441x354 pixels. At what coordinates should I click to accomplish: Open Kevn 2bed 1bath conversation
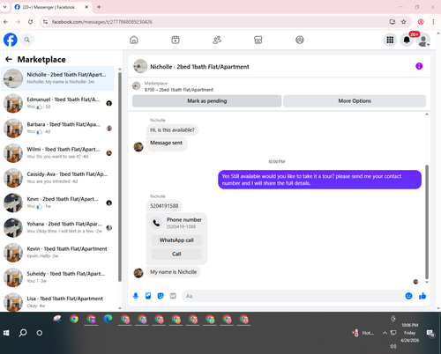[x=58, y=203]
